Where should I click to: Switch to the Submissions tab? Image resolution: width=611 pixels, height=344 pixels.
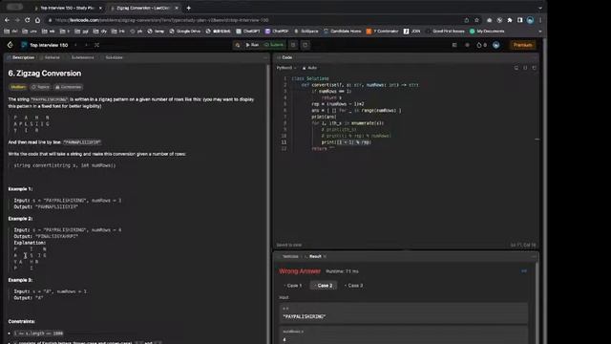[80, 57]
